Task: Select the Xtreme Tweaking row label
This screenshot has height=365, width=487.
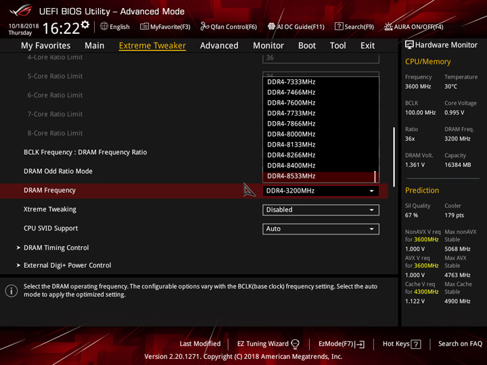Action: click(50, 210)
